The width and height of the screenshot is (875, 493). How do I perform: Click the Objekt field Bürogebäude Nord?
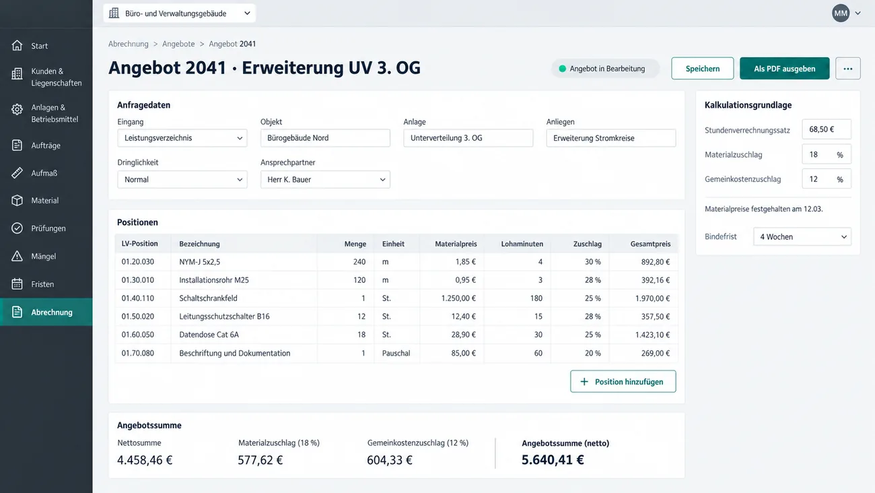point(325,138)
